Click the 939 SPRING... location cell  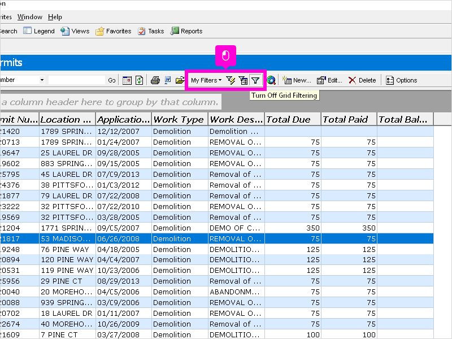click(x=67, y=303)
